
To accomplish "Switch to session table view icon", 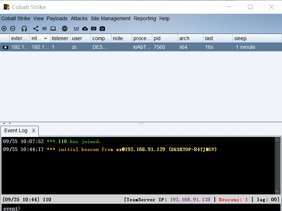I will 44,29.
